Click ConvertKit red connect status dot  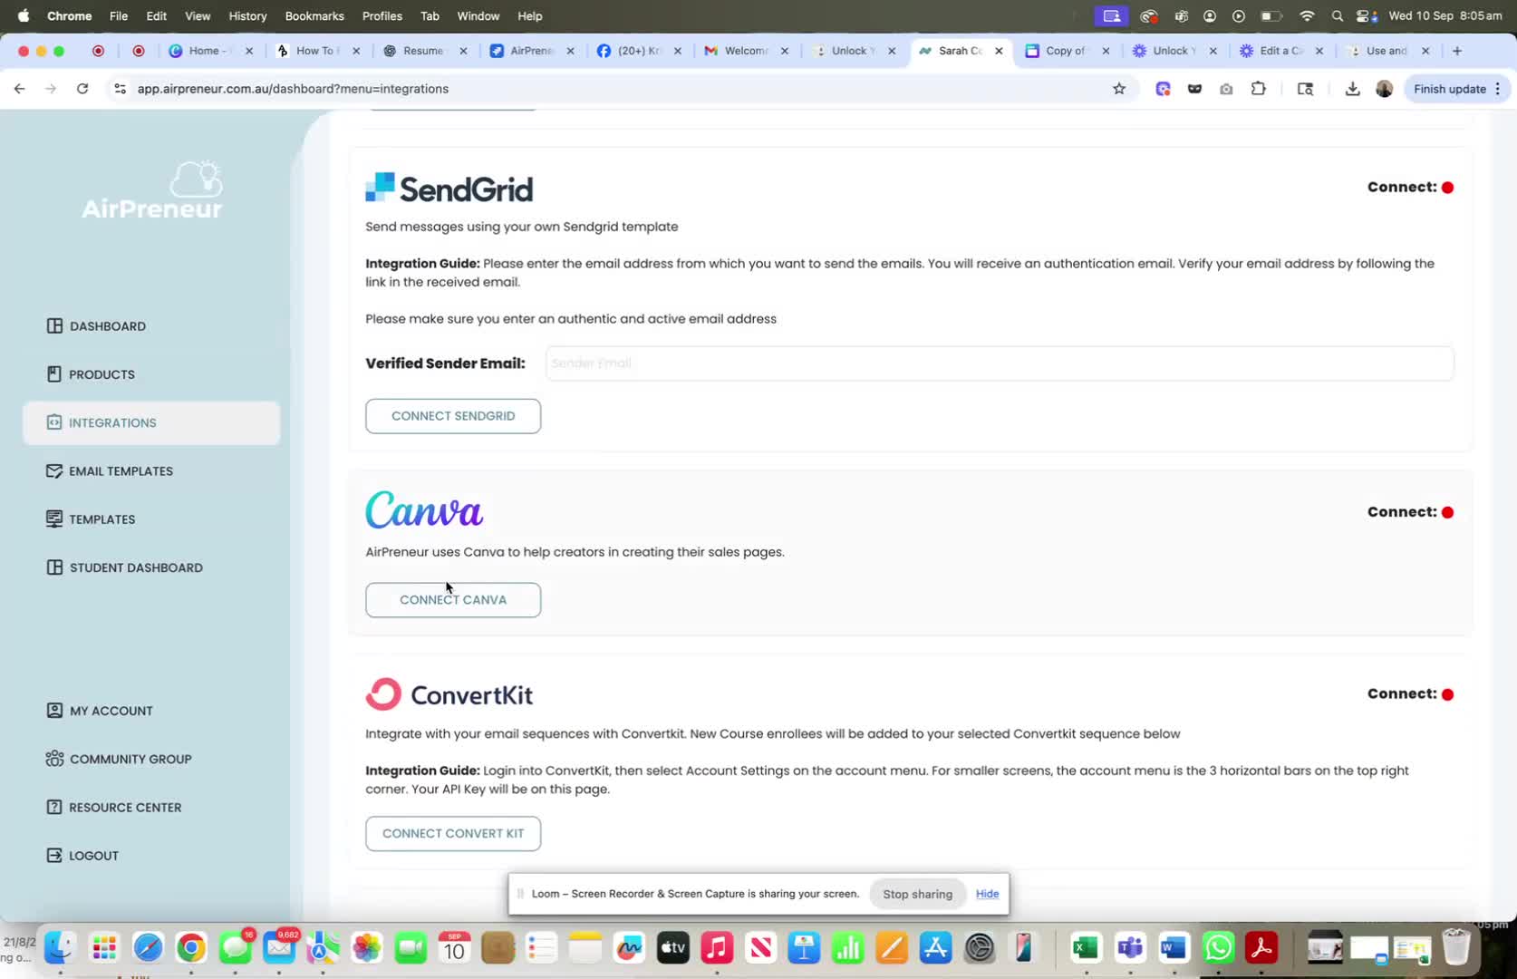1447,694
